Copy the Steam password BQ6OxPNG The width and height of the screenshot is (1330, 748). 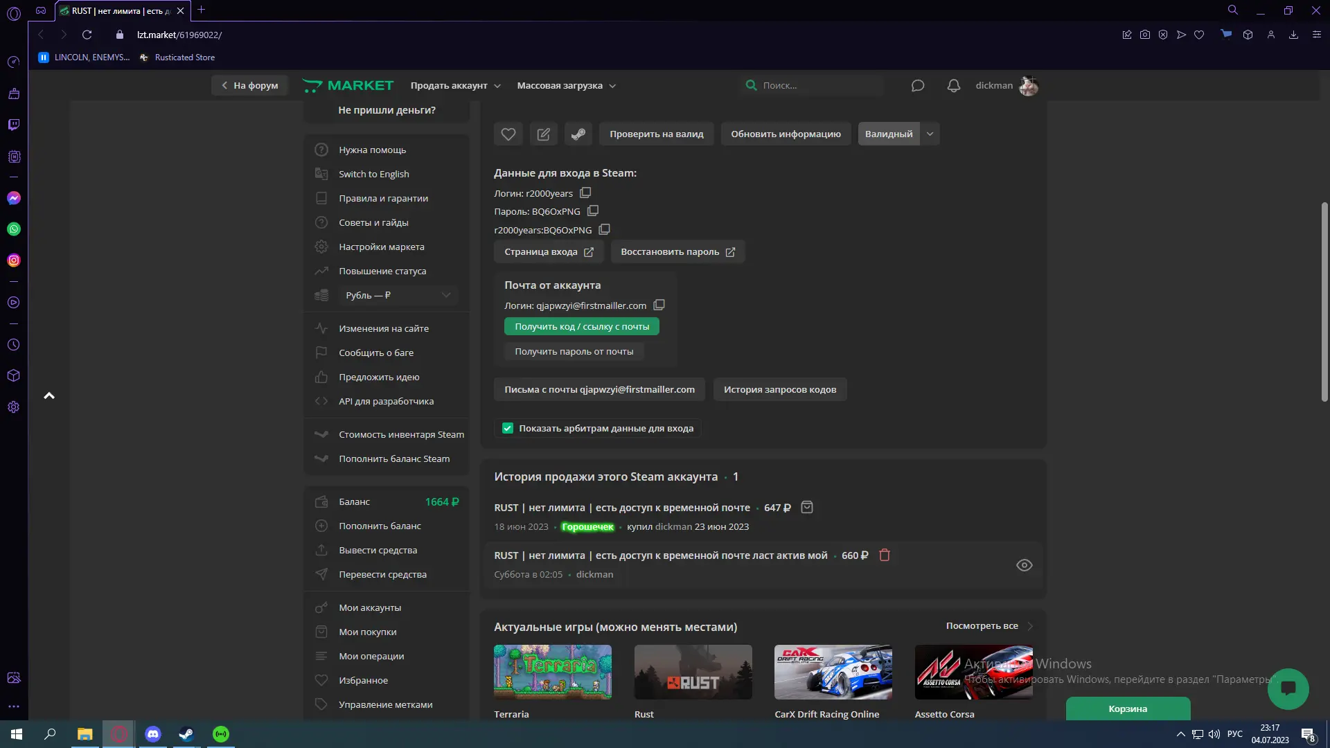tap(593, 211)
